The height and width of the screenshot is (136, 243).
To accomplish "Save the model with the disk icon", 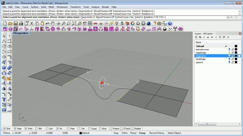I will tap(16, 23).
